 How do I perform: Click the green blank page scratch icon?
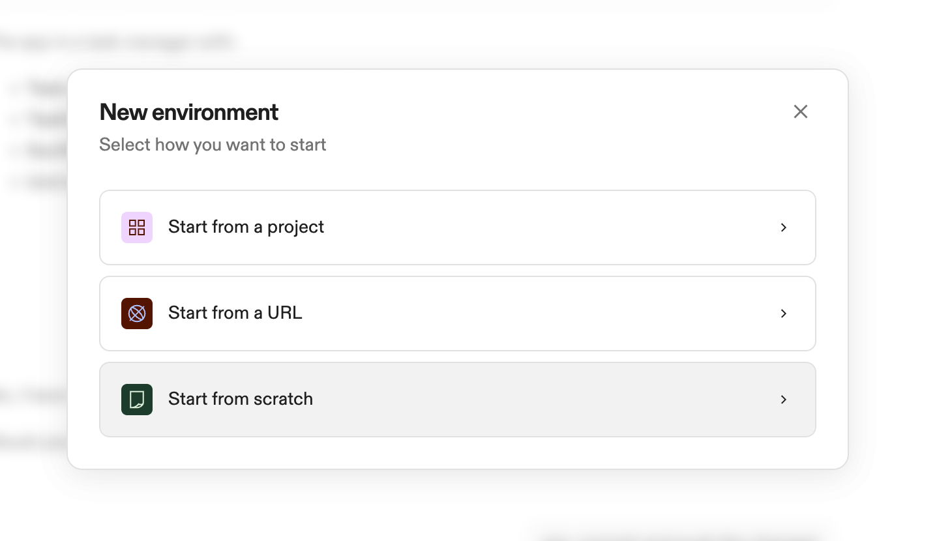click(x=137, y=400)
